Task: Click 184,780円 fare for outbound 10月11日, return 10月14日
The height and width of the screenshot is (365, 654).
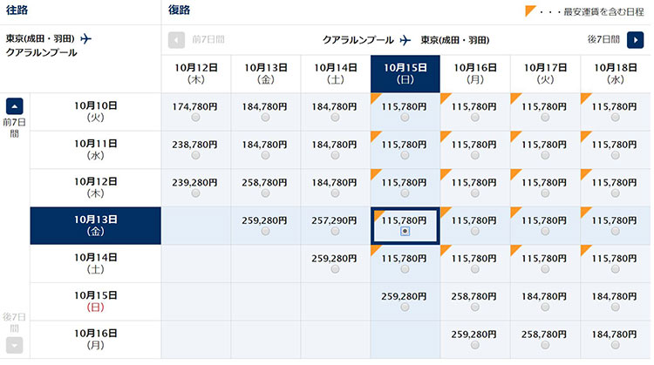Action: coord(334,145)
